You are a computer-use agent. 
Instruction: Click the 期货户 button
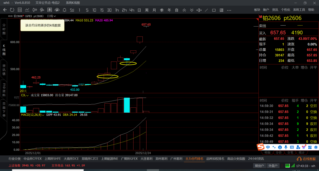259,166
